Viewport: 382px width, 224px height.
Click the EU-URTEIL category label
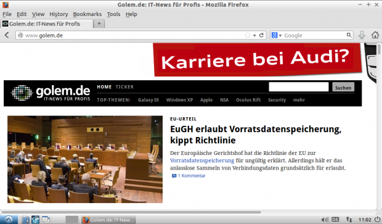click(x=183, y=119)
